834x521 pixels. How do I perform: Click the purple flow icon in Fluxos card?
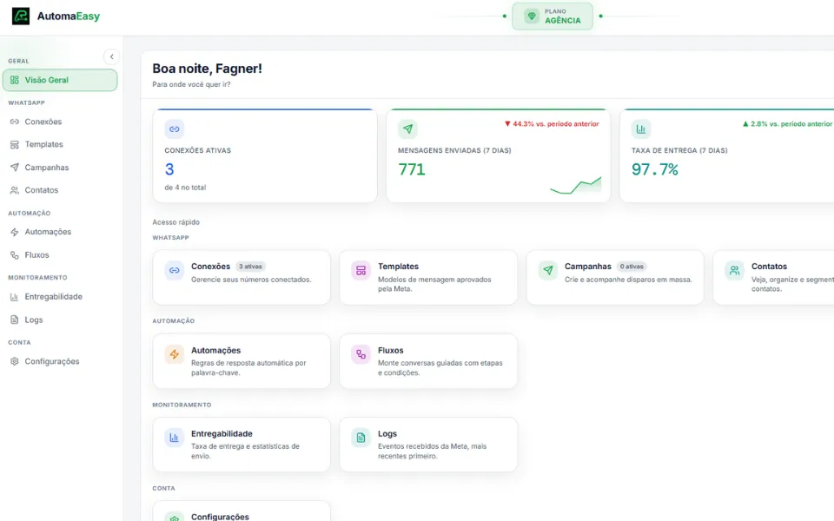[x=361, y=354]
